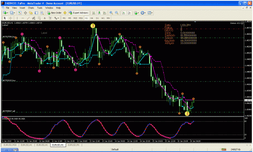Click the large yellow '3' marker at chart top

pos(93,26)
